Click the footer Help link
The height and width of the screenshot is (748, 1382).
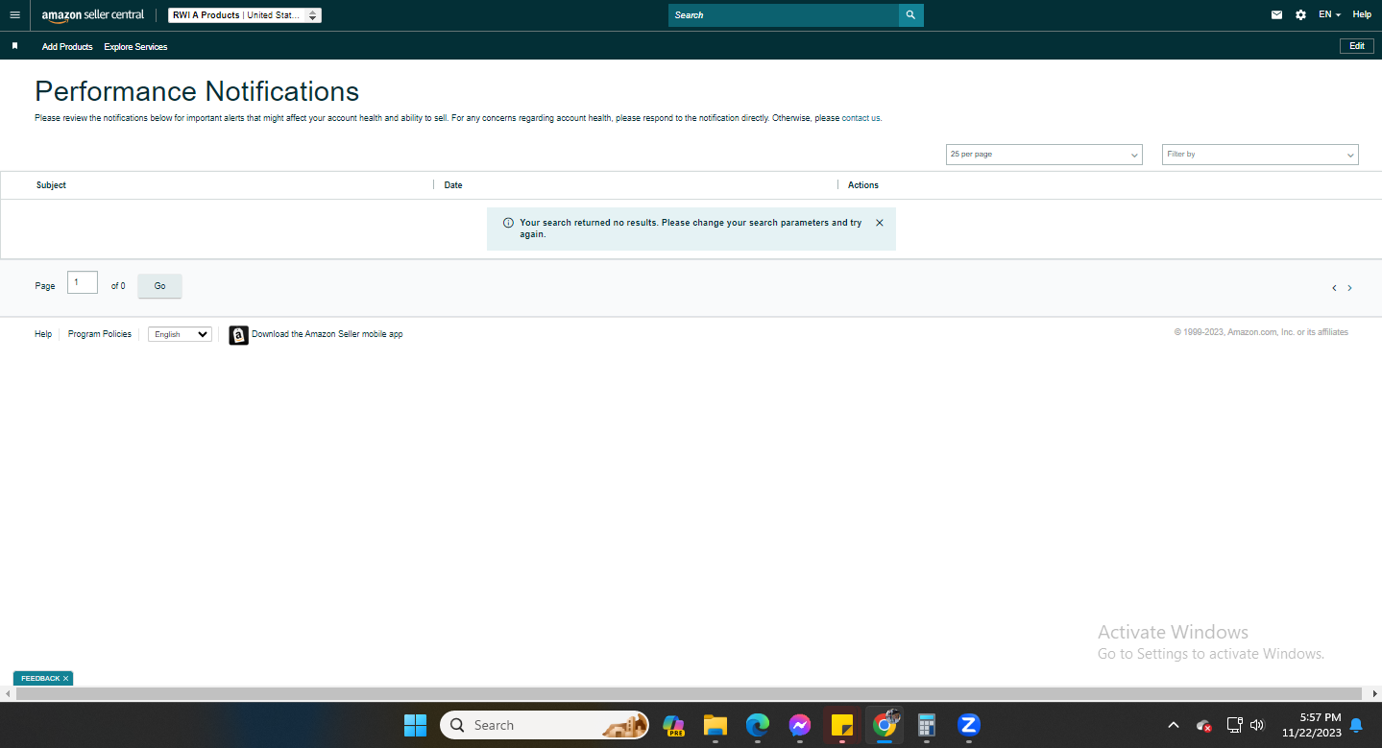click(43, 334)
